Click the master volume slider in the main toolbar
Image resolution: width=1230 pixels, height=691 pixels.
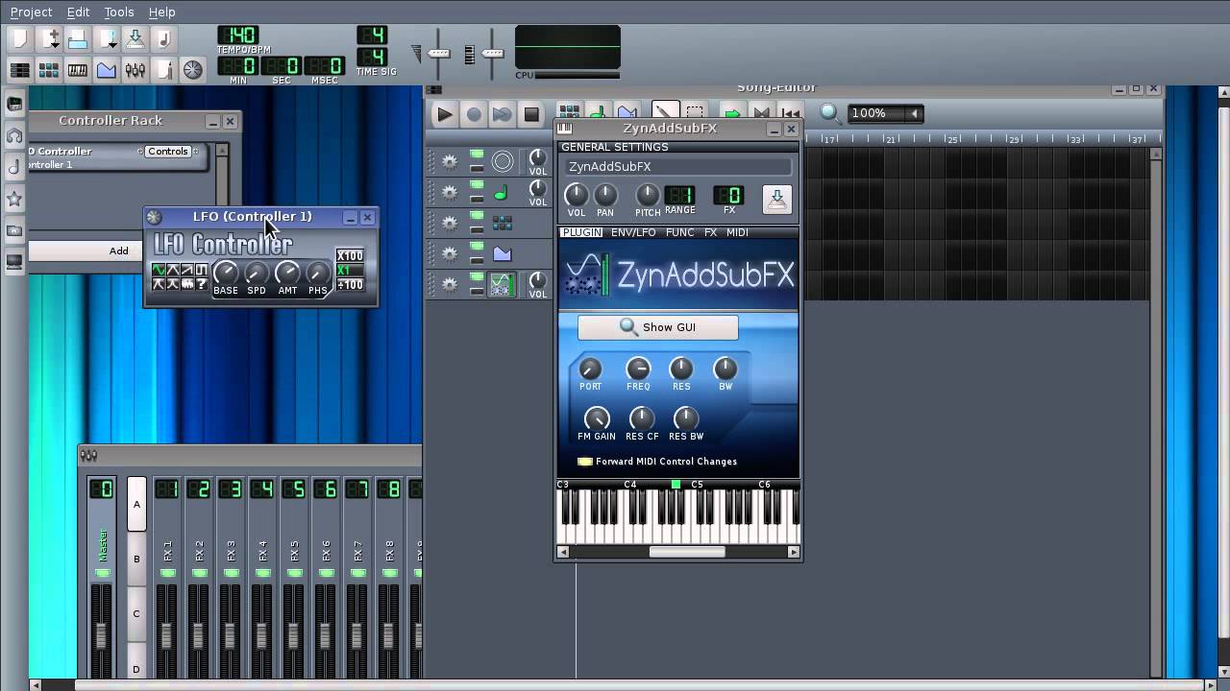[439, 53]
